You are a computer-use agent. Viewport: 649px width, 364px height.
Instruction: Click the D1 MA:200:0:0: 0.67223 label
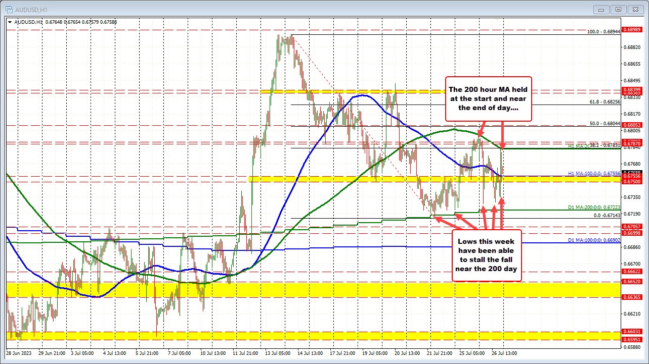595,207
